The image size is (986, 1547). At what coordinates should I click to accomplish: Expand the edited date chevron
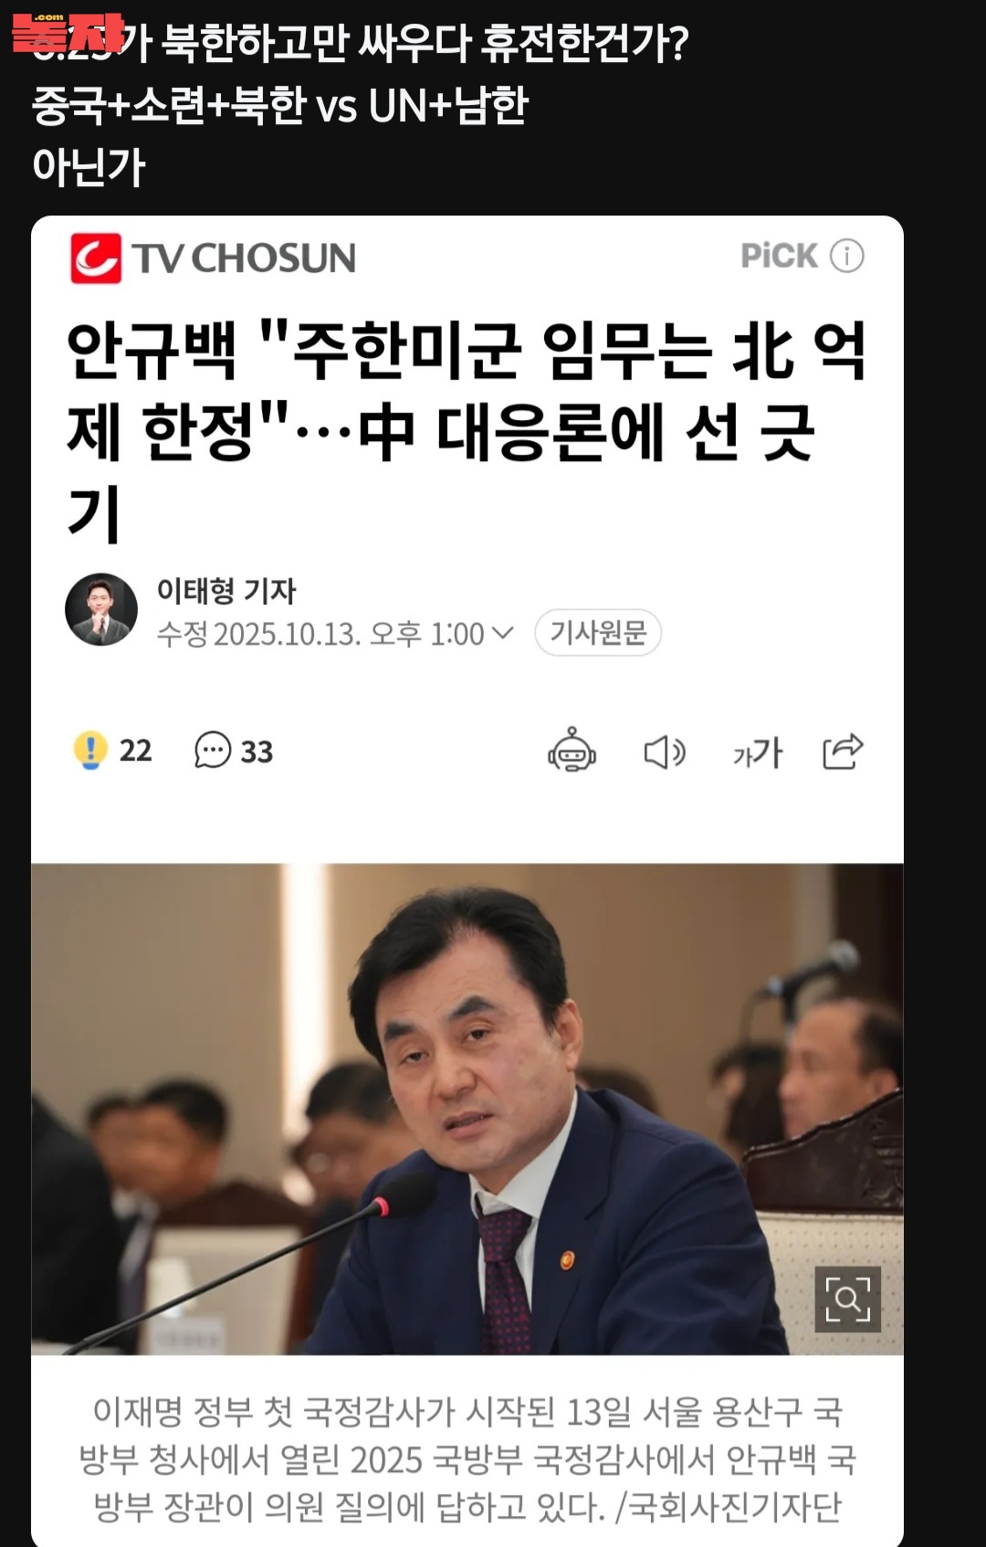tap(503, 632)
